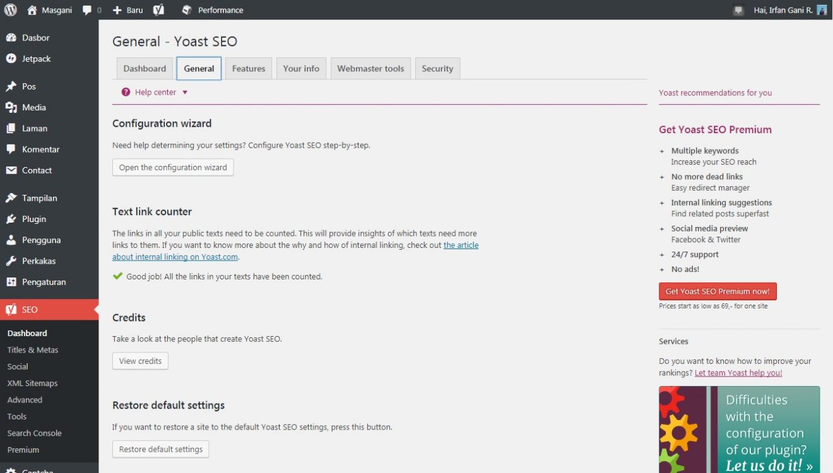
Task: Click the Social media preview text
Action: (709, 228)
